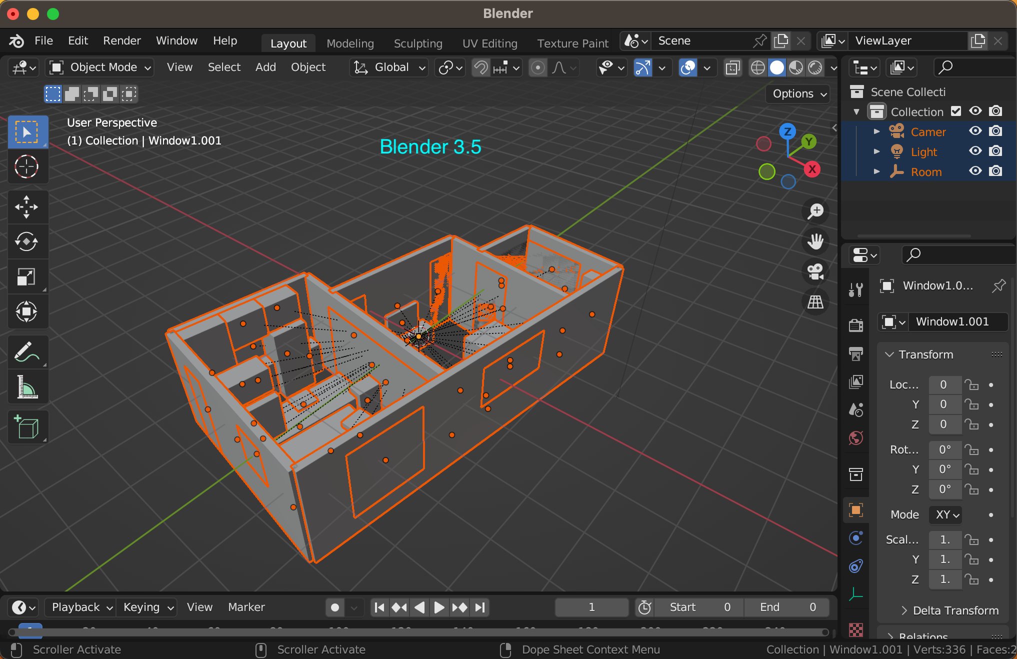Screen dimensions: 1017x659
Task: Open the Object Mode dropdown
Action: coord(100,67)
